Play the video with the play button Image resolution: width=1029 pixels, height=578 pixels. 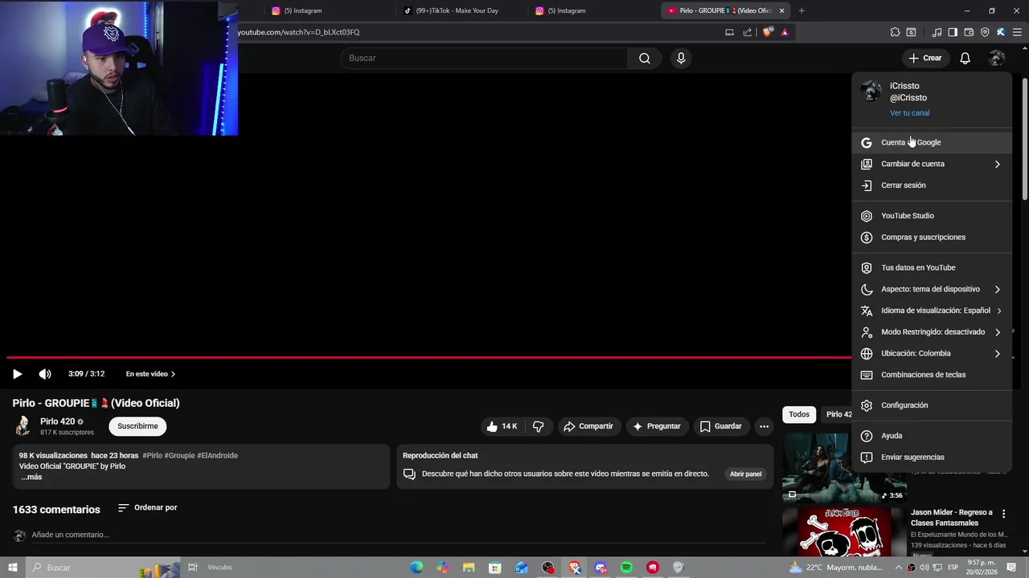[x=17, y=374]
